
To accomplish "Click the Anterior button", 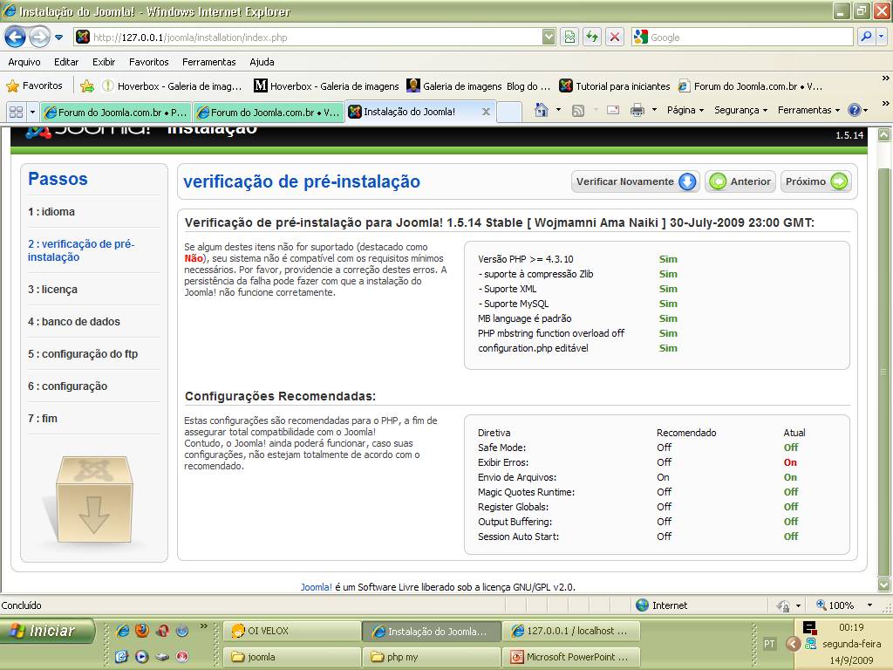I will click(x=740, y=181).
